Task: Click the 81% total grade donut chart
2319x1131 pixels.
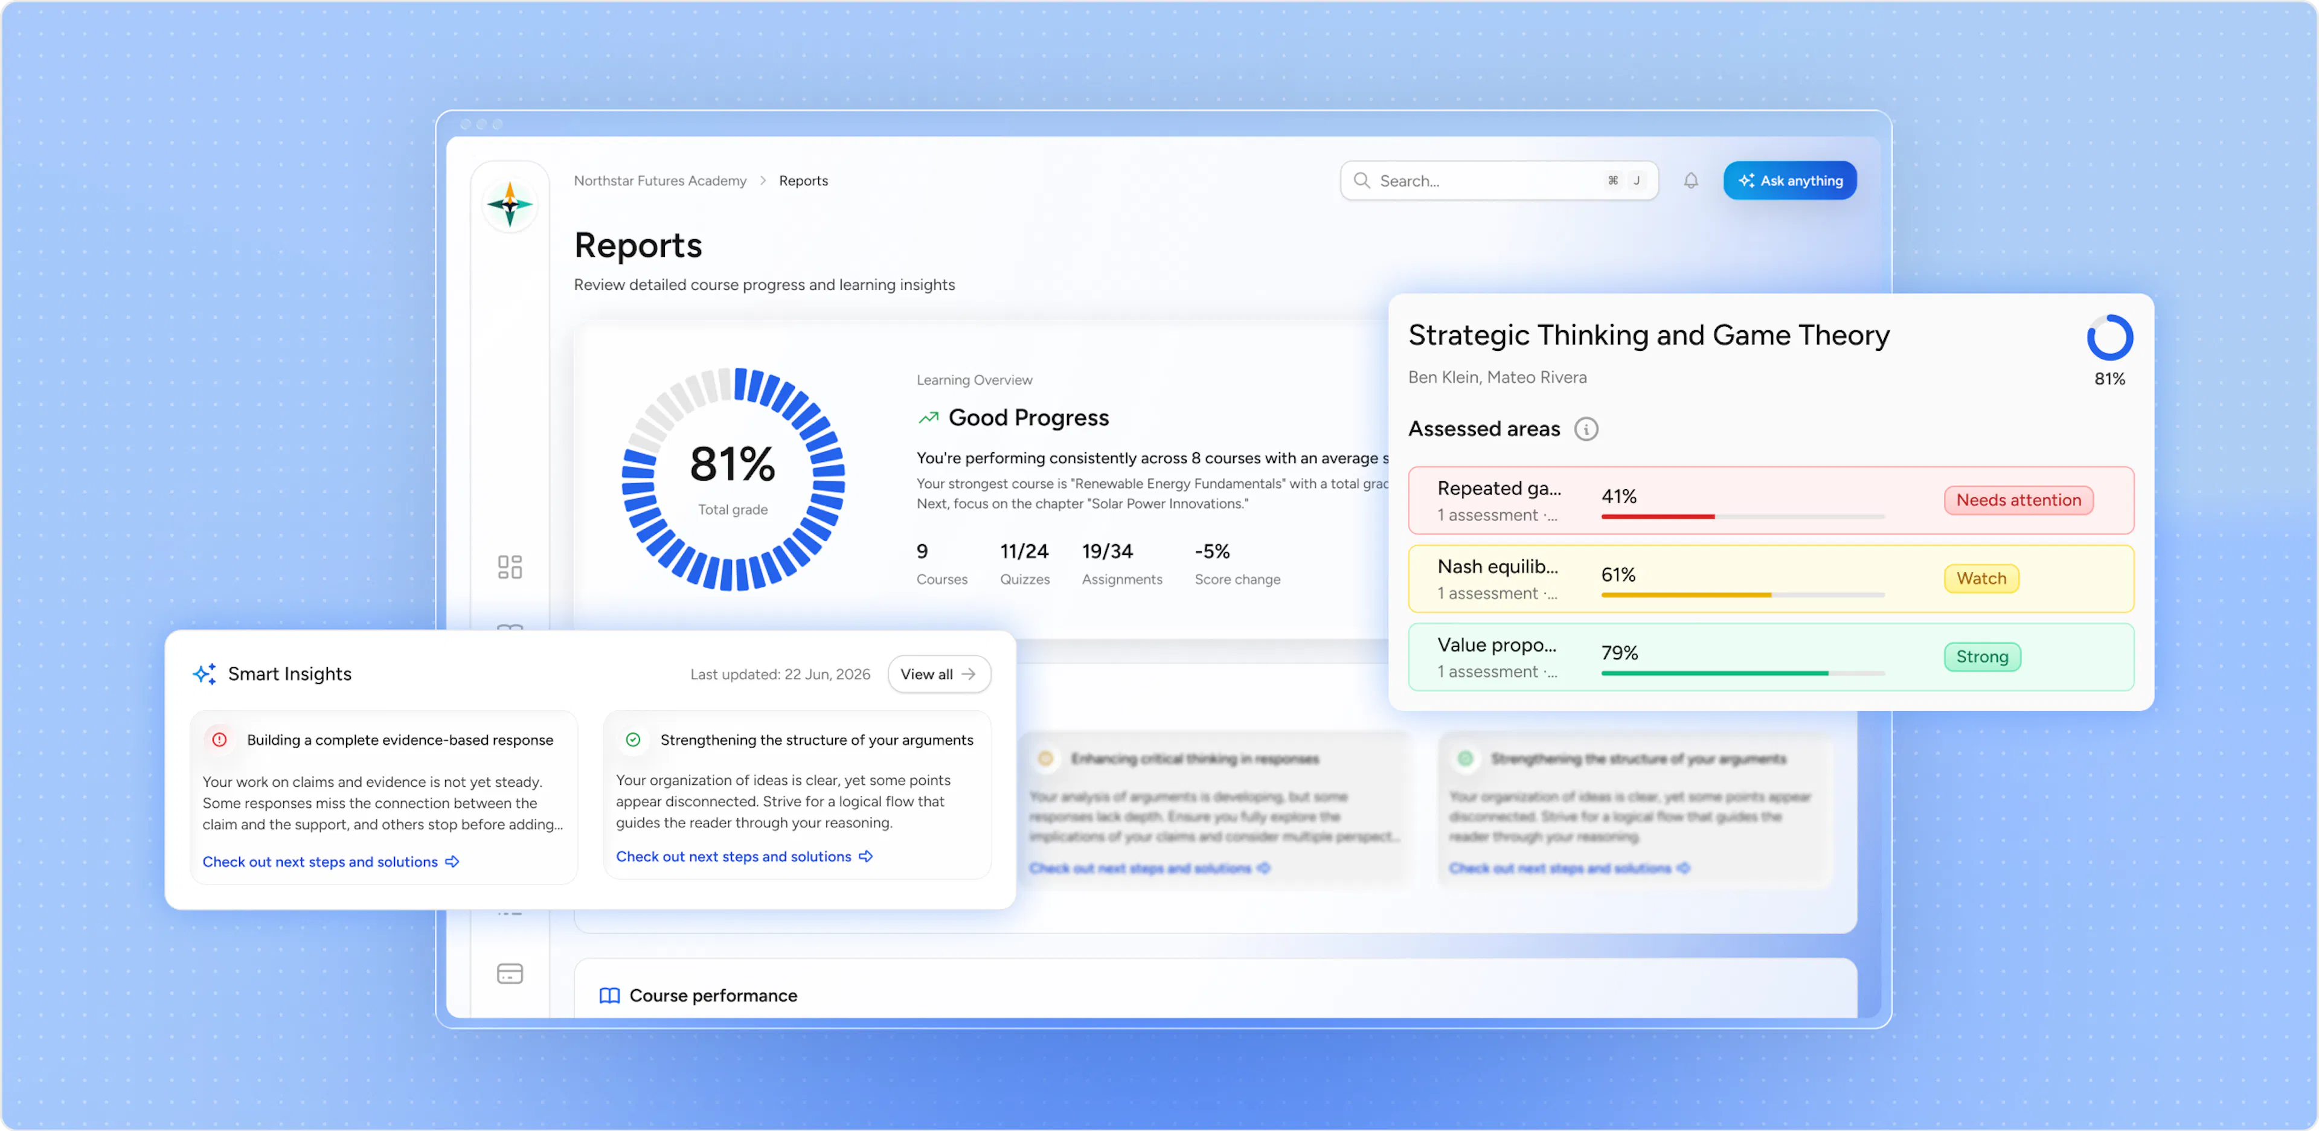Action: [x=733, y=478]
